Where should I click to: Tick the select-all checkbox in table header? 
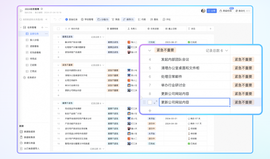(58, 29)
